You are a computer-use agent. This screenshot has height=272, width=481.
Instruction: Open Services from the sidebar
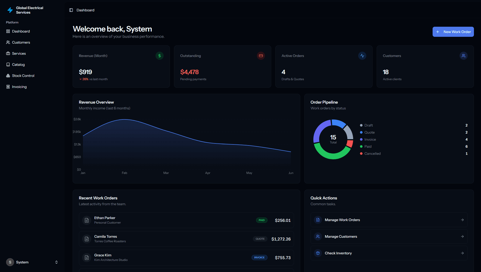[32, 53]
